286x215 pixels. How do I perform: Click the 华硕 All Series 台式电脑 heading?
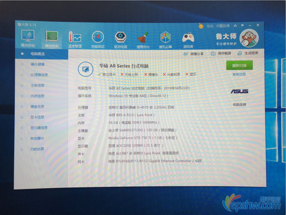[124, 66]
